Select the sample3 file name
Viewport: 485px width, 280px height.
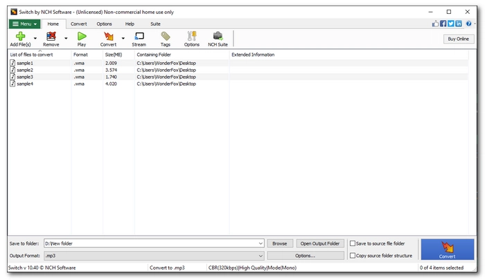(25, 77)
